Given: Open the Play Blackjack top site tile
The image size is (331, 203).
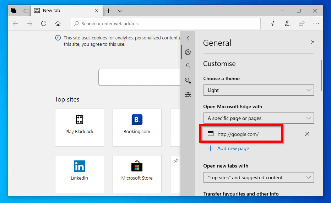Looking at the screenshot, I should pyautogui.click(x=79, y=127).
